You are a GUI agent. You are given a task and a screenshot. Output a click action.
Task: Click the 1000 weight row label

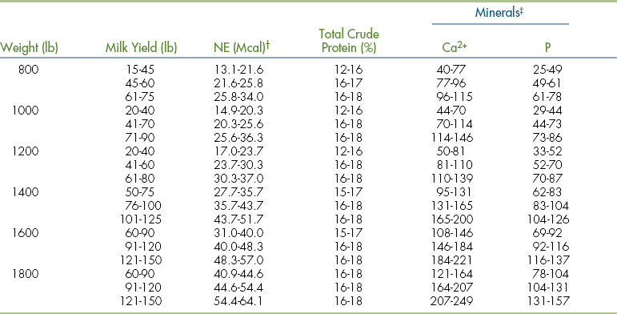tap(26, 111)
